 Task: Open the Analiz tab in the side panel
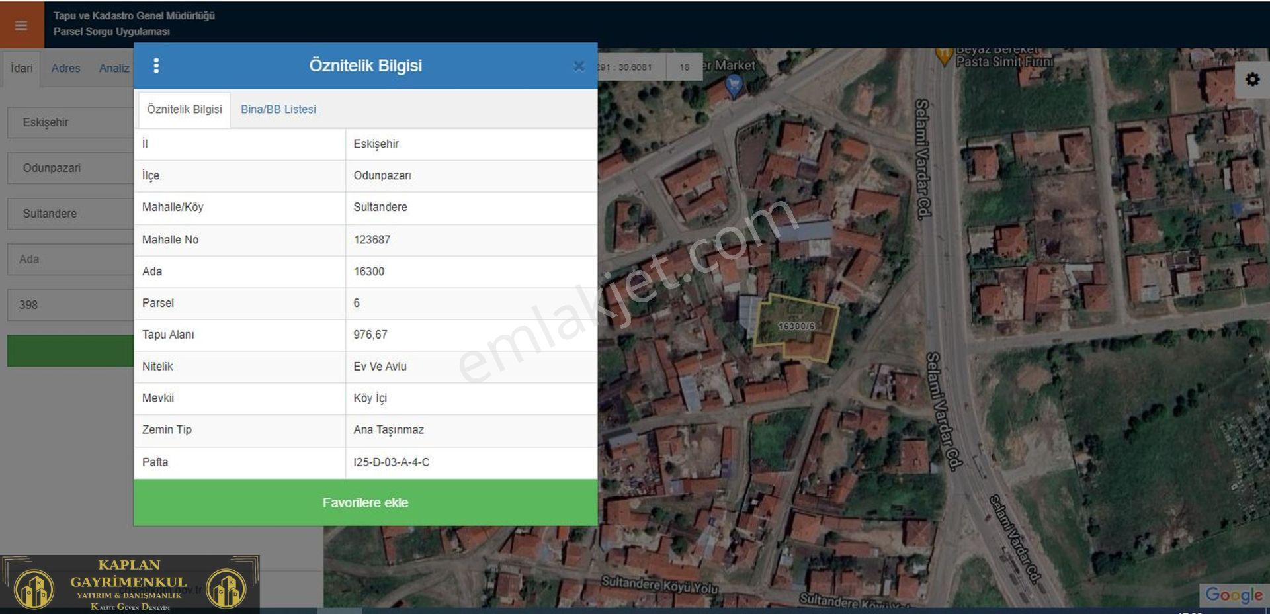[x=114, y=68]
